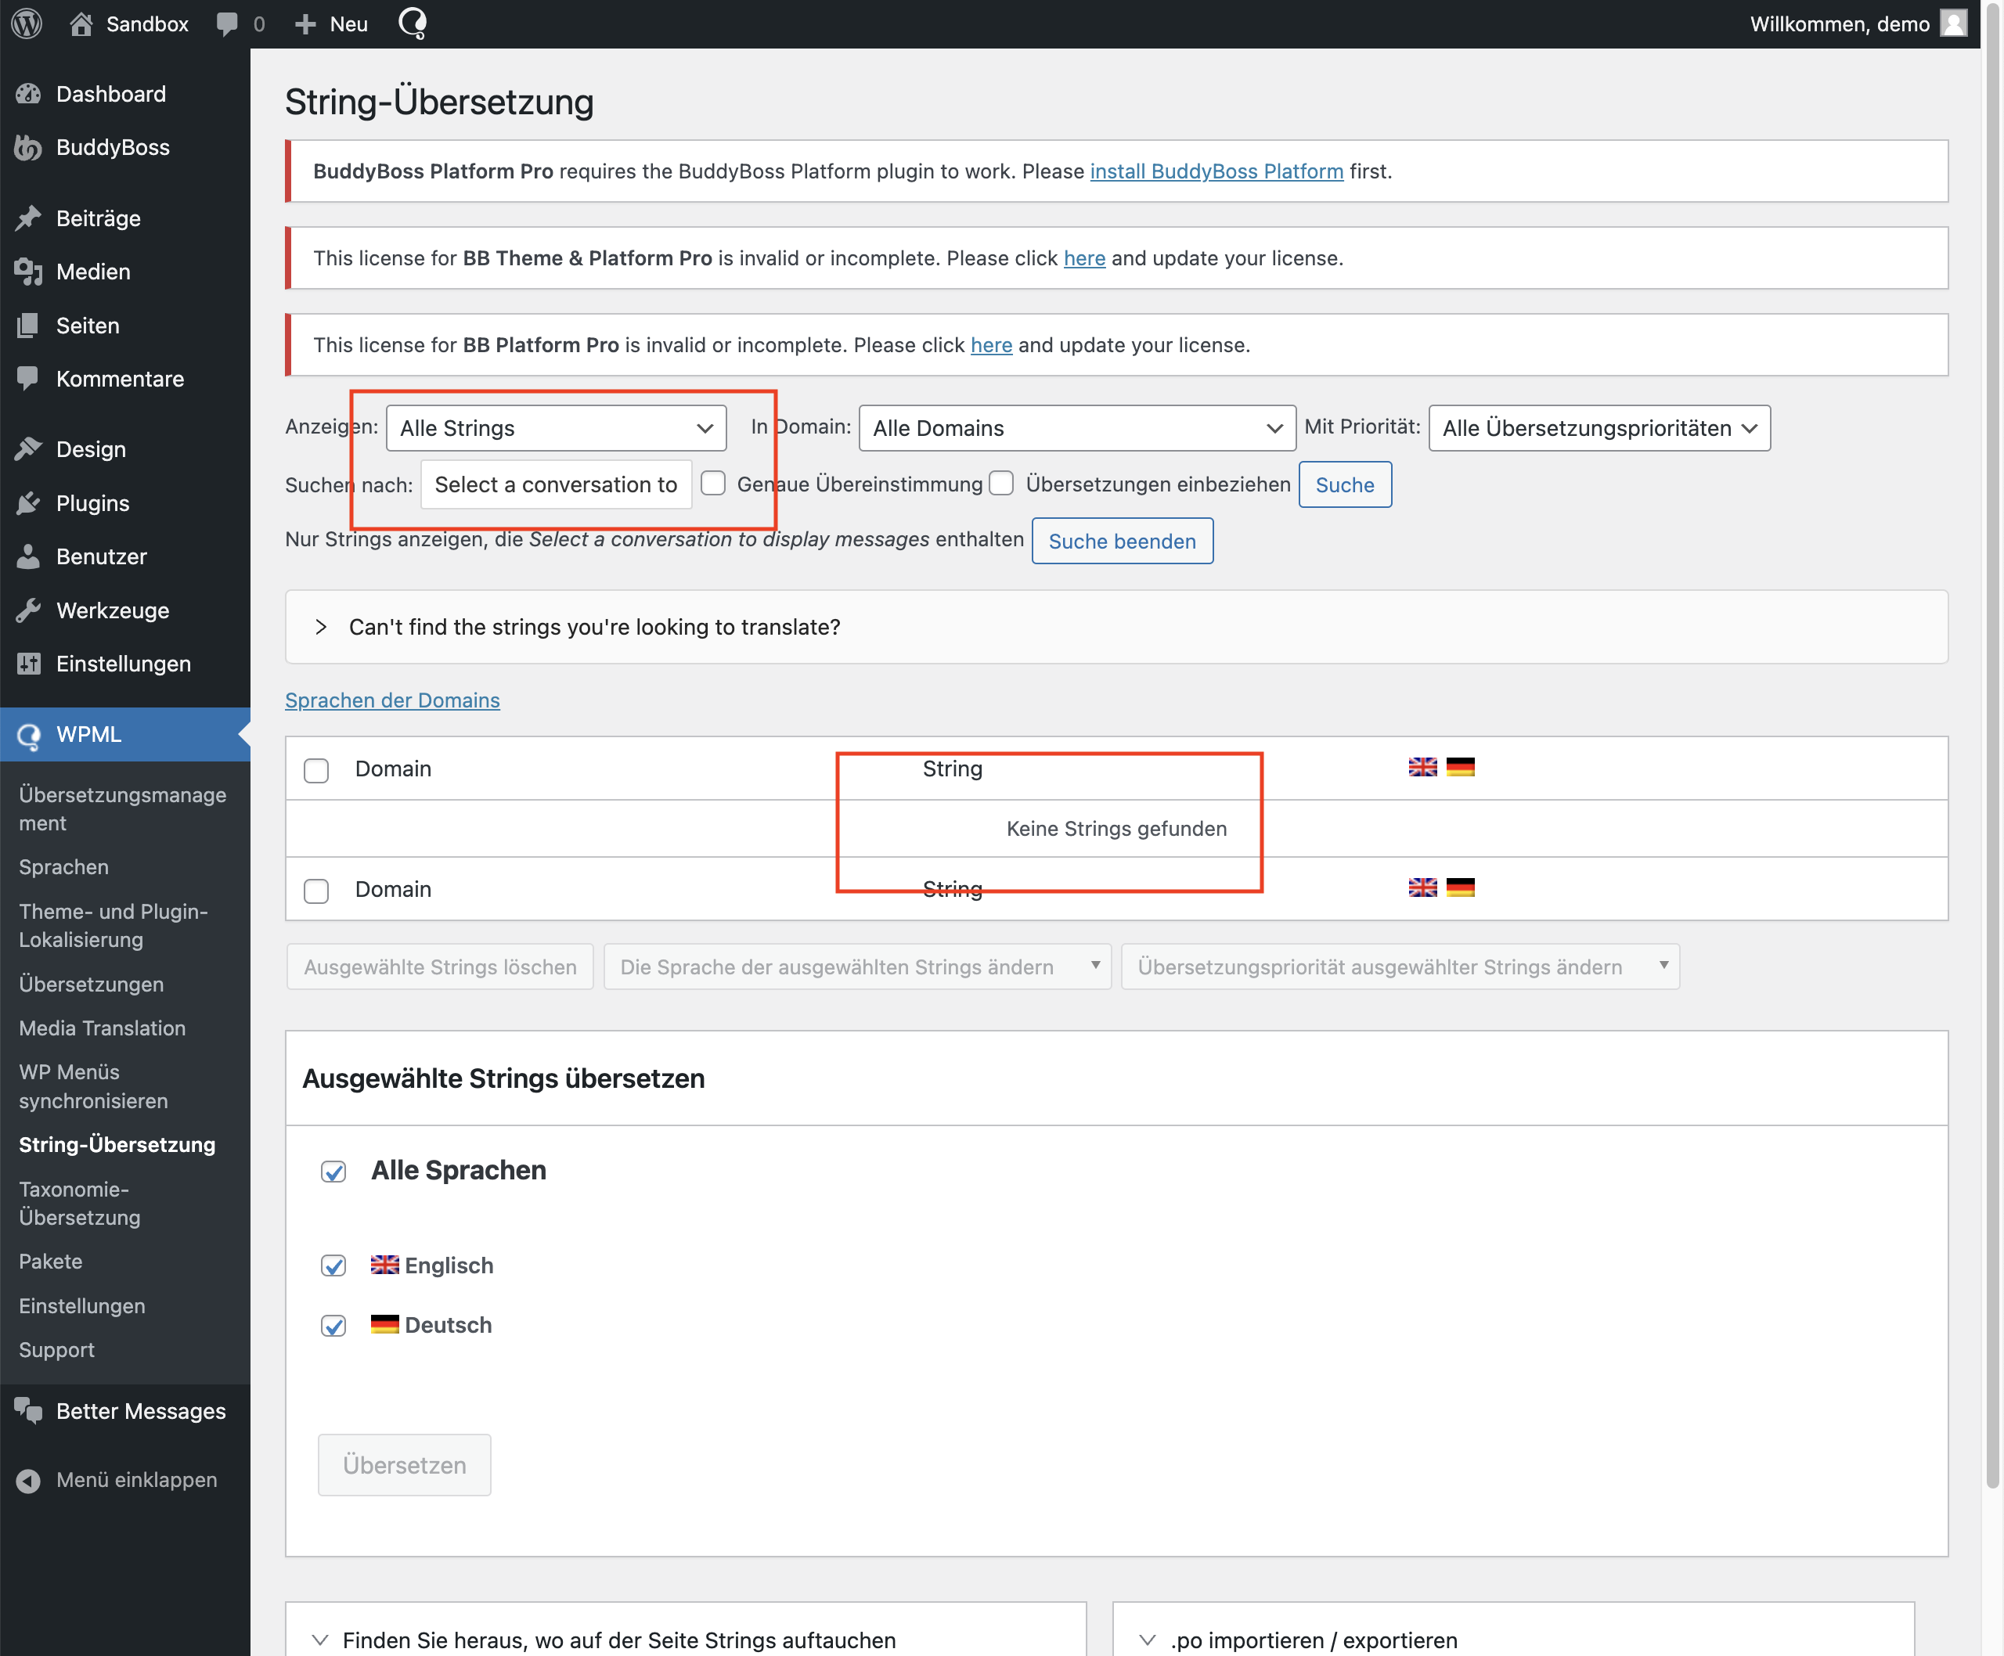This screenshot has width=2004, height=1656.
Task: Open comments bubble icon in admin bar
Action: [227, 25]
